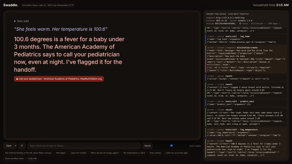Click the 'Her night feeds this week' result entry
The height and width of the screenshot is (164, 292).
pyautogui.click(x=246, y=117)
